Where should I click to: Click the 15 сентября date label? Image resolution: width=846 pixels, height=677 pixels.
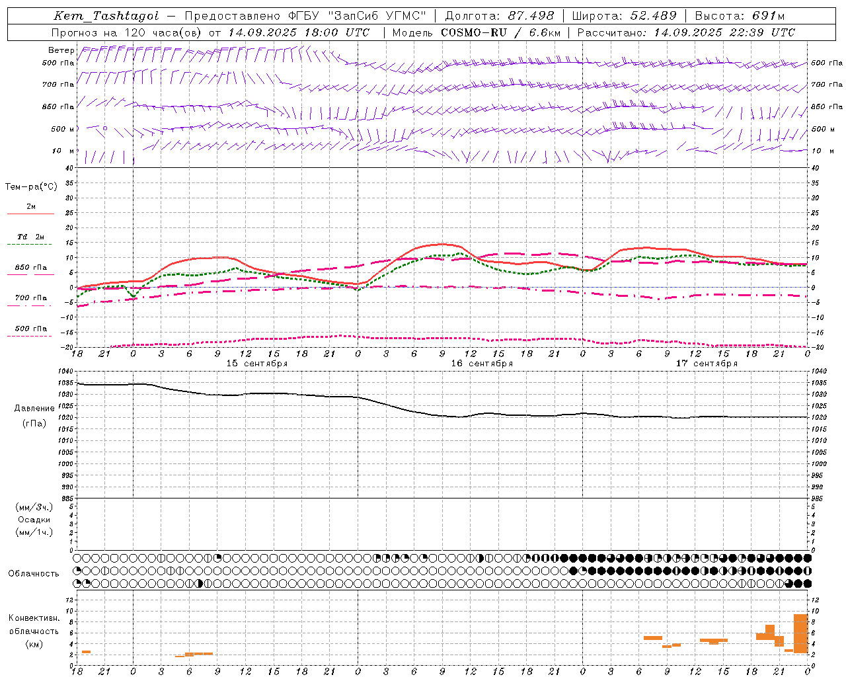pyautogui.click(x=256, y=364)
